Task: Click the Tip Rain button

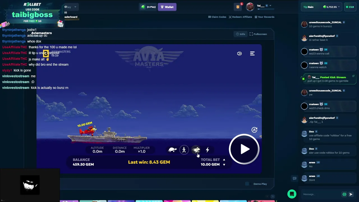Action: pyautogui.click(x=309, y=7)
